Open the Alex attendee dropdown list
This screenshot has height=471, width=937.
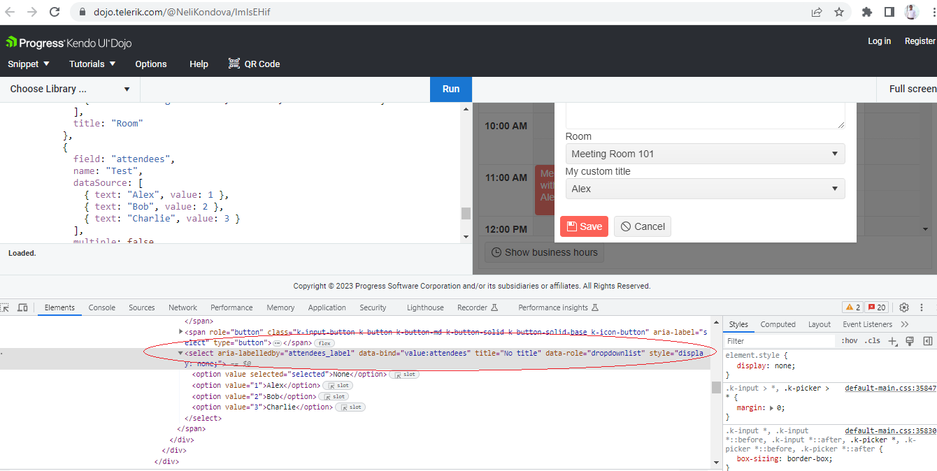point(705,189)
